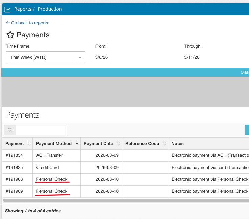This screenshot has width=249, height=219.
Task: Click the horizontal scrollbar under the table
Action: [x=125, y=200]
